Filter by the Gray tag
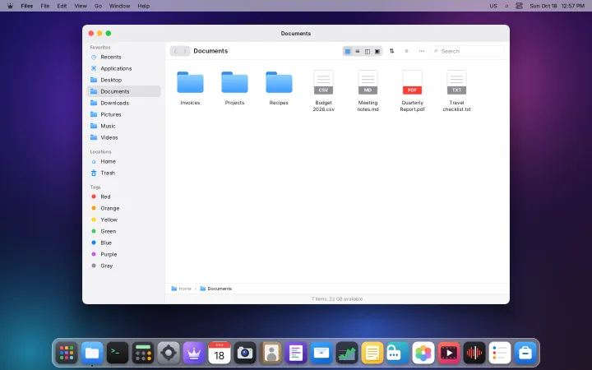This screenshot has width=592, height=370. [x=124, y=266]
